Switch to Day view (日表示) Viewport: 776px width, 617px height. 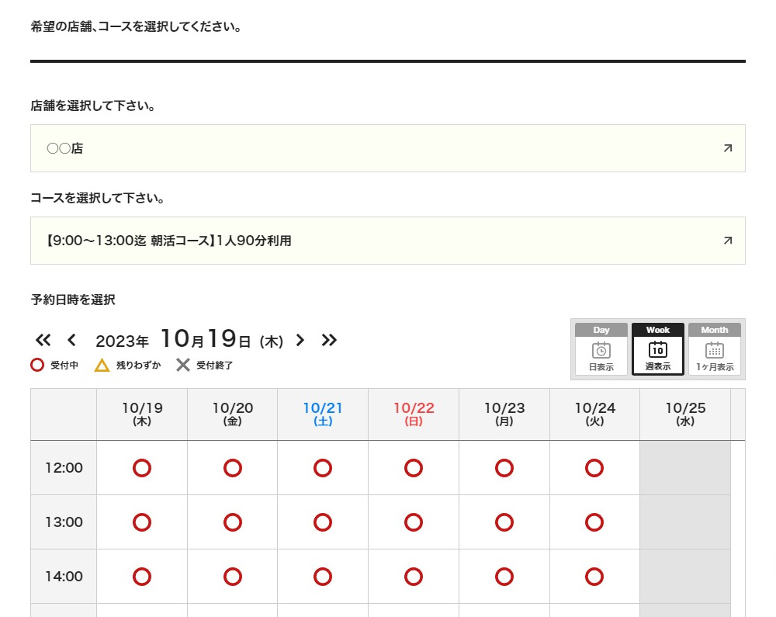tap(601, 350)
